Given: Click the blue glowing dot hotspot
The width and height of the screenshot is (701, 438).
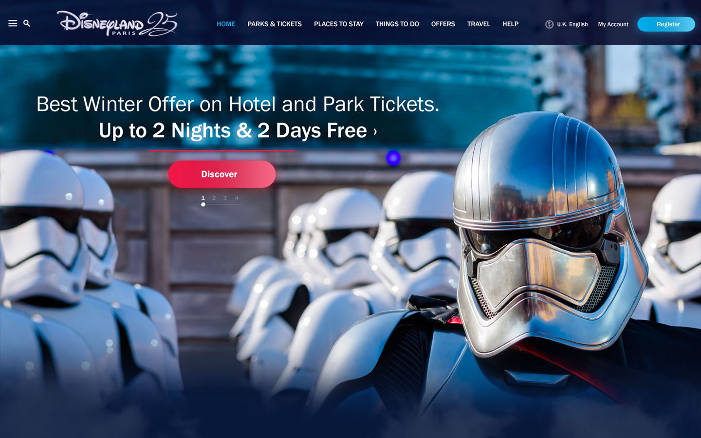Looking at the screenshot, I should pos(393,158).
